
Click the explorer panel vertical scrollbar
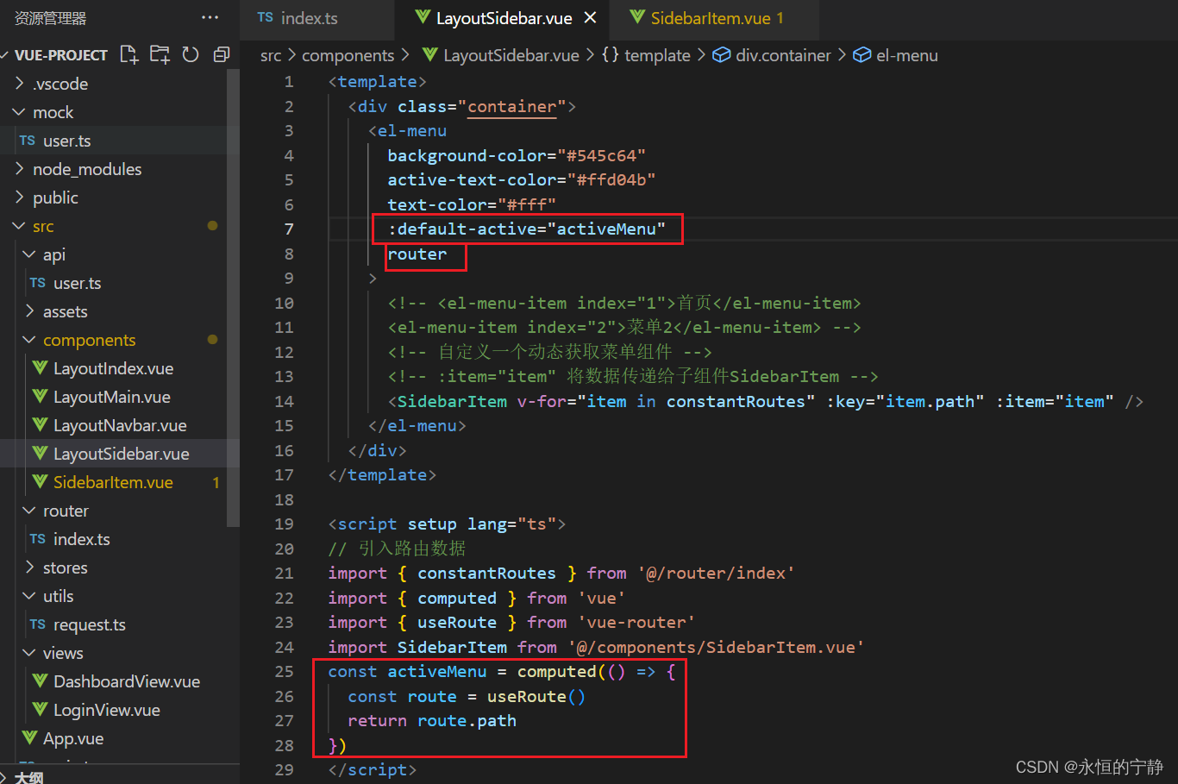coord(233,298)
